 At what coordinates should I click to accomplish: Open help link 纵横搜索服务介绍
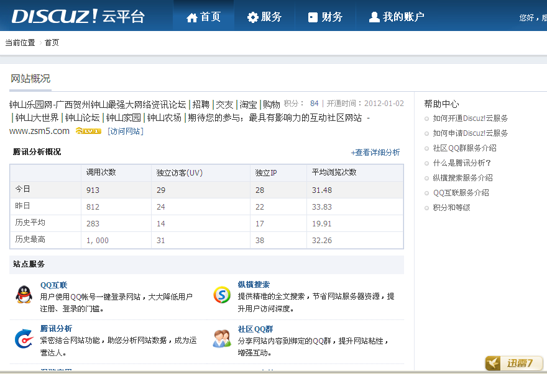pyautogui.click(x=463, y=178)
